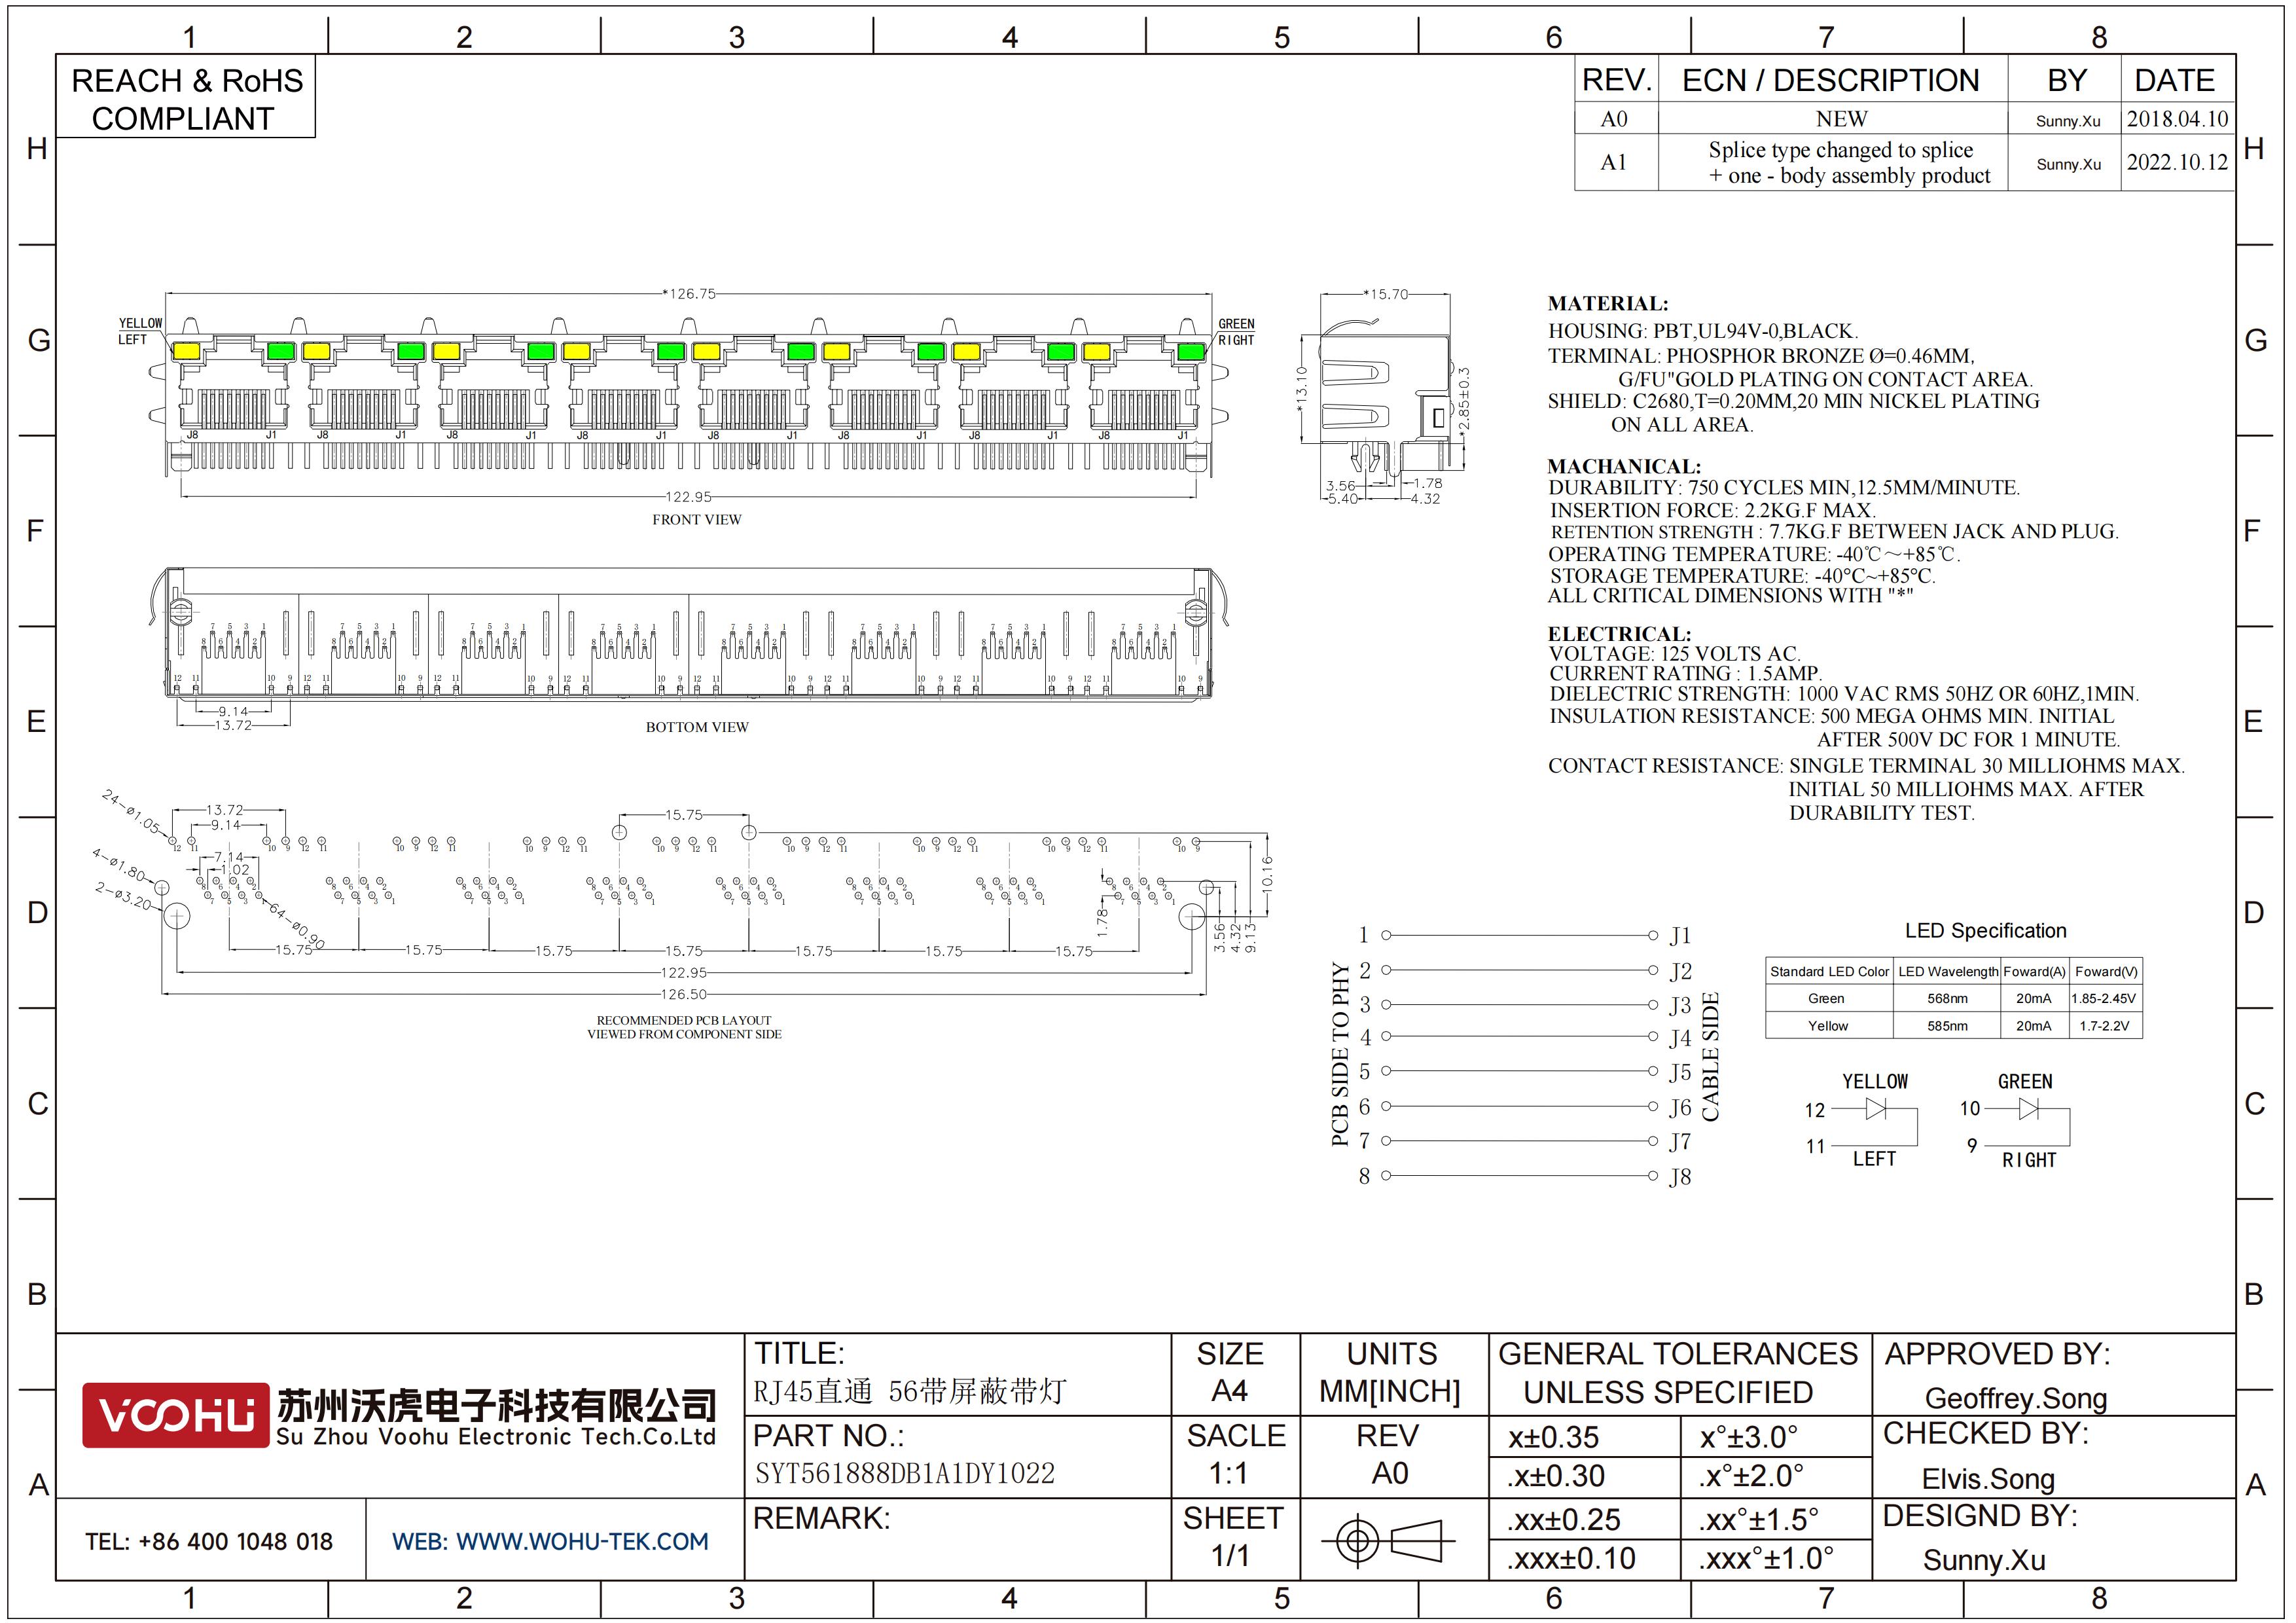This screenshot has width=2296, height=1623.
Task: Click the J8 cable side label in wiring diagram
Action: click(x=1680, y=1176)
